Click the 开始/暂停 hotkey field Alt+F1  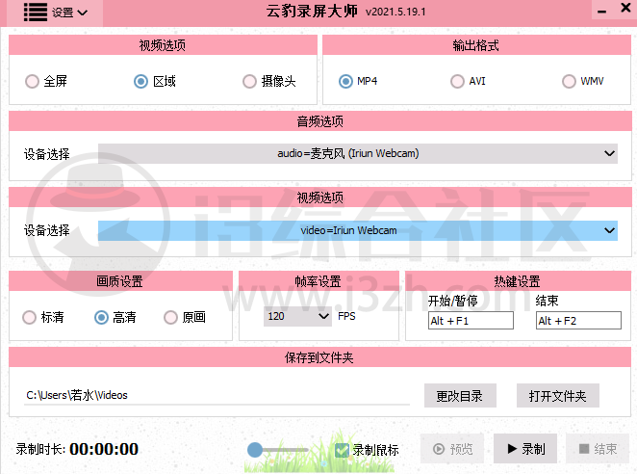[471, 321]
